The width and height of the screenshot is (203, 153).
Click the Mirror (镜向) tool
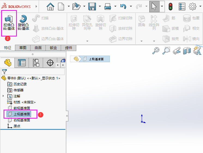click(191, 39)
